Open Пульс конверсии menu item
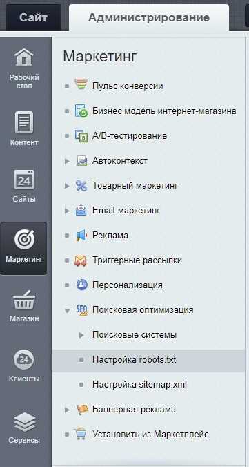This screenshot has height=467, width=249. [x=128, y=86]
